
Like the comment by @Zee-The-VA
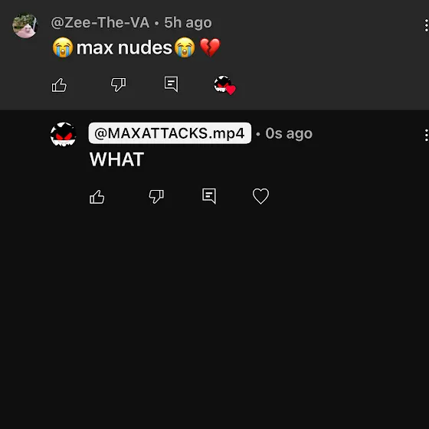[x=59, y=85]
